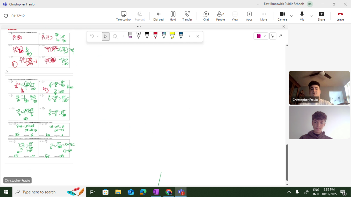
Task: Toggle the arrow pointer select tool
Action: pyautogui.click(x=106, y=36)
